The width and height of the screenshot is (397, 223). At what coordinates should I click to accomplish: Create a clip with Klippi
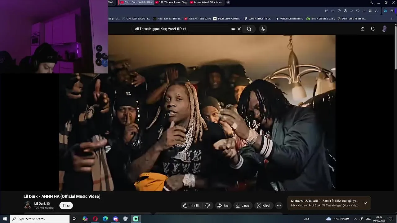pyautogui.click(x=263, y=206)
